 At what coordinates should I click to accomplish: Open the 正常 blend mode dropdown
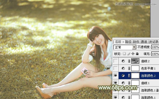click(x=125, y=47)
